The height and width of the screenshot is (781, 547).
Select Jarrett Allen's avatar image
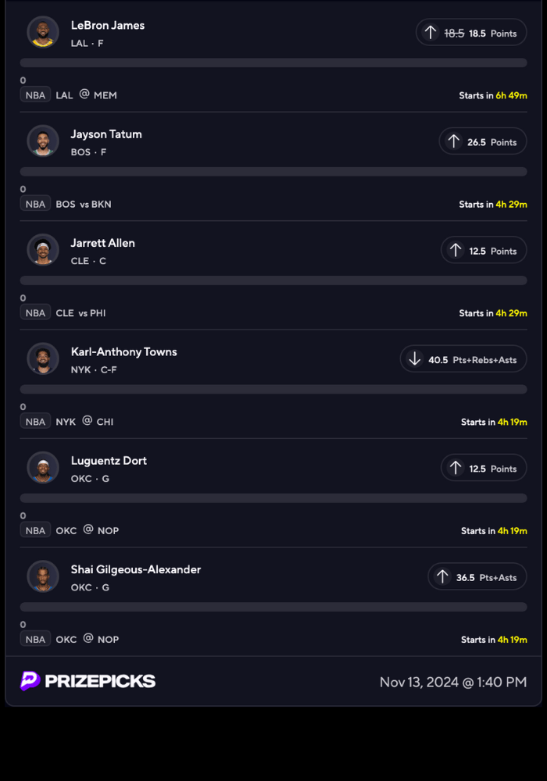(x=43, y=250)
